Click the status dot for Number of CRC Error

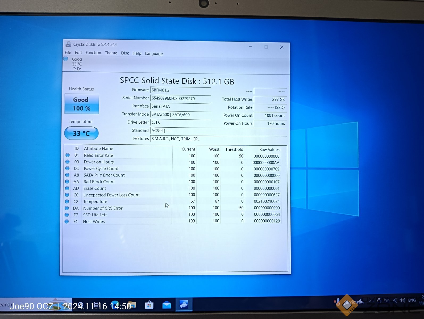pyautogui.click(x=67, y=208)
